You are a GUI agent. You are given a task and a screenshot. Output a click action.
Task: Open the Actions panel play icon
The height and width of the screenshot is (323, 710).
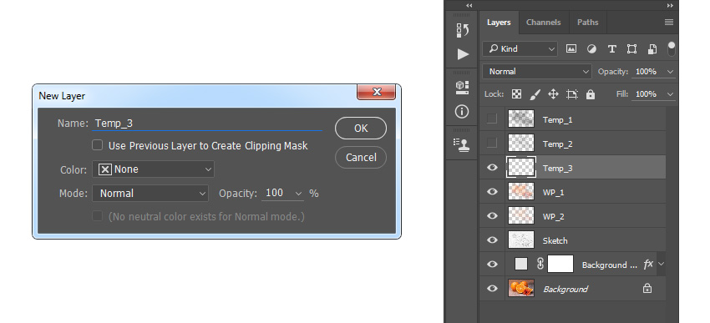pos(463,54)
